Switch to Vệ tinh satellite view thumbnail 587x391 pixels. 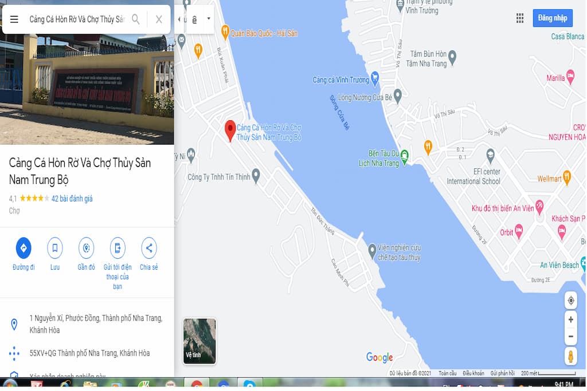point(199,341)
